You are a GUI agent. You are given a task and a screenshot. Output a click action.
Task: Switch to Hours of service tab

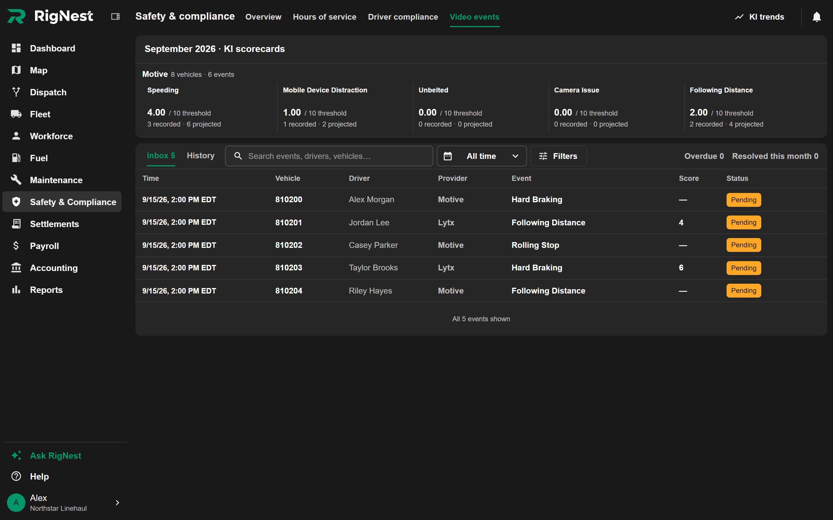324,17
